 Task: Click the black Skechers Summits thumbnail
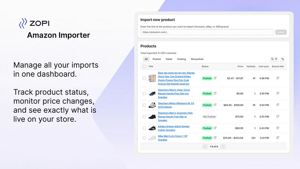[x=152, y=117]
